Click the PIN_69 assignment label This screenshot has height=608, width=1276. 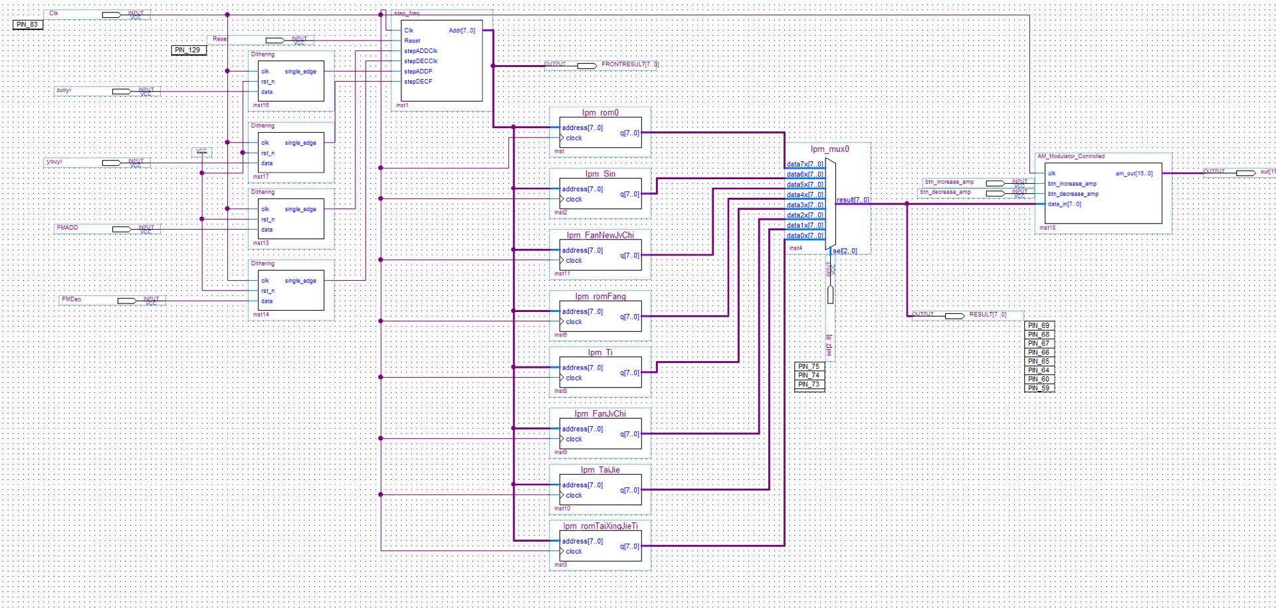click(x=1039, y=325)
